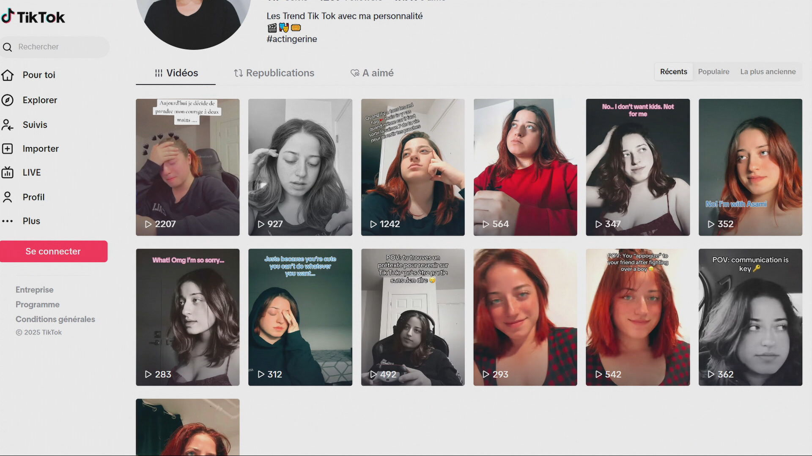Viewport: 812px width, 456px height.
Task: Open the Explorer page
Action: click(40, 100)
